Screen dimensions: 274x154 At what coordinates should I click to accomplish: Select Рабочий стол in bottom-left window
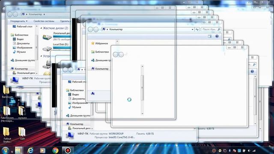pyautogui.click(x=77, y=82)
